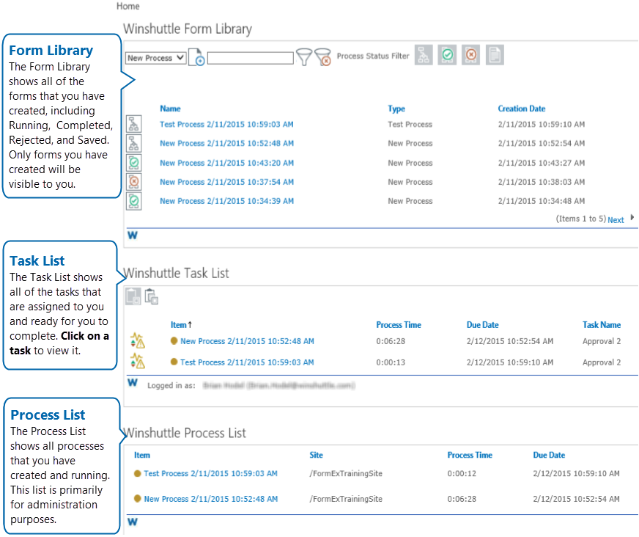The height and width of the screenshot is (537, 639).
Task: Click the '(Items 1 to 5)' pagination text
Action: [580, 219]
